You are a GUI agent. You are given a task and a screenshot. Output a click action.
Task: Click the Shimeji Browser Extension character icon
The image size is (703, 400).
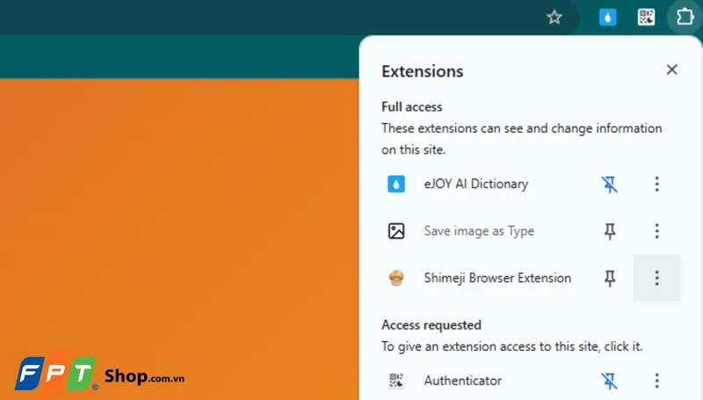tap(396, 278)
